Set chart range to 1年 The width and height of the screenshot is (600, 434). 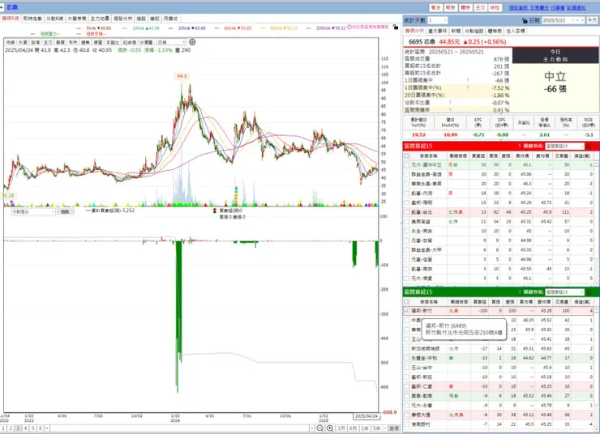tap(365, 428)
